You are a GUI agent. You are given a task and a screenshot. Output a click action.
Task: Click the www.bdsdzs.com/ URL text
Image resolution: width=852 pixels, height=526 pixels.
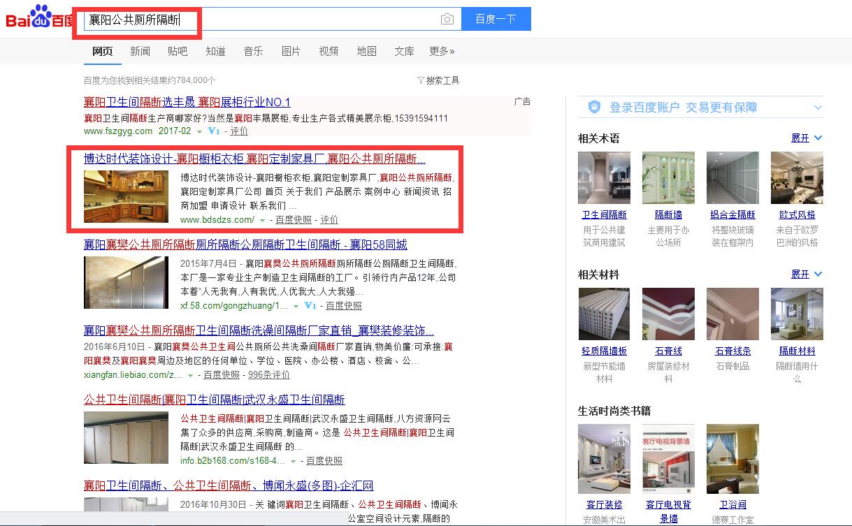click(x=217, y=220)
